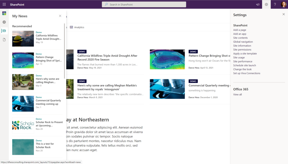
Task: Open main article 'California Wildfires Triple Amid Drought After Record'
Action: [107, 58]
